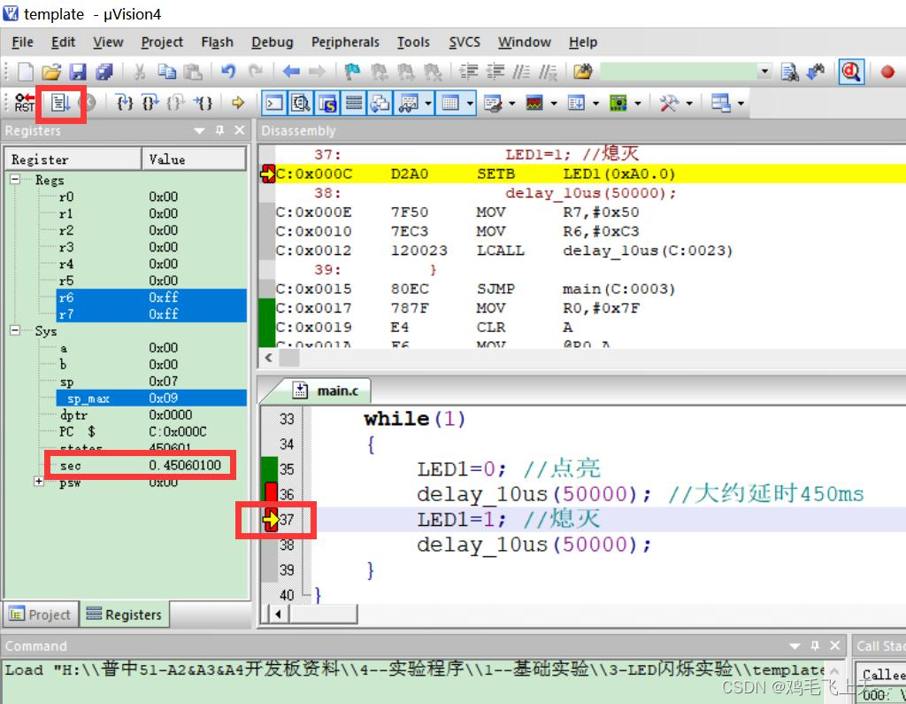The width and height of the screenshot is (906, 704).
Task: Expand the psw register node
Action: pos(38,482)
